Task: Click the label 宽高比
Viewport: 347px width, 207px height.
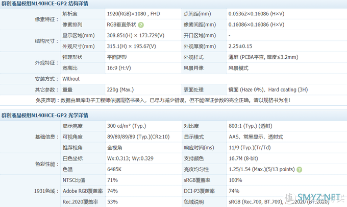Action: tap(70, 68)
